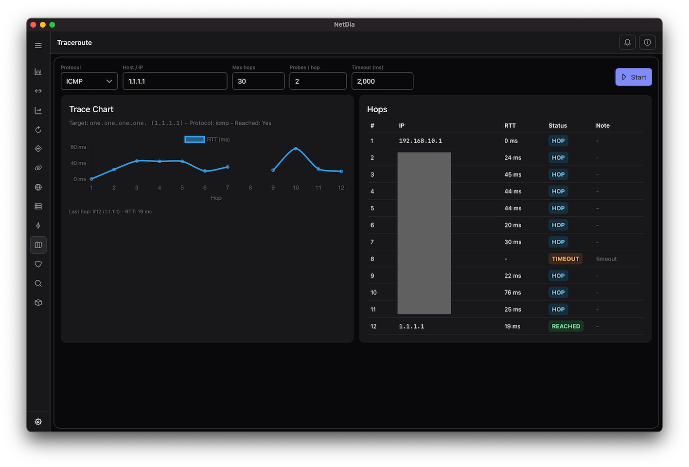Click the Max hops field
689x467 pixels.
point(258,81)
